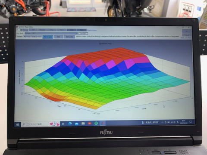
Task: Click the green circular taskbar icon
Action: [96, 123]
